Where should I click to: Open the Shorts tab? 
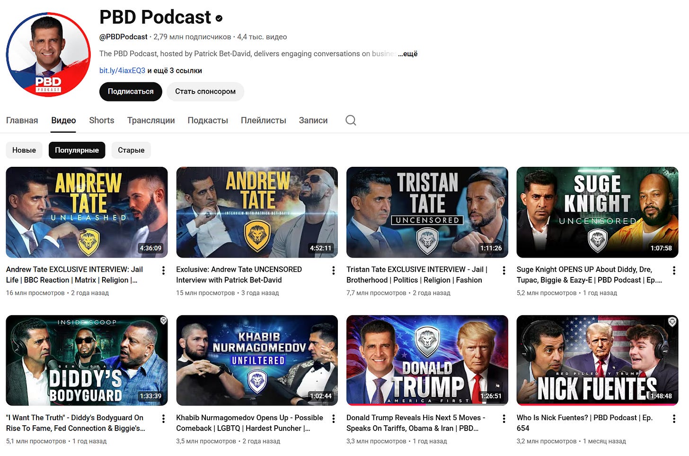pos(102,120)
